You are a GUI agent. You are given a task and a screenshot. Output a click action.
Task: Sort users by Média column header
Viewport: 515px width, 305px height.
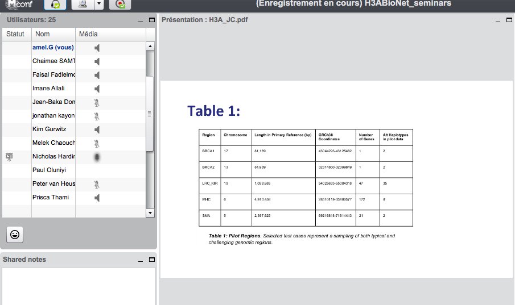coord(110,34)
